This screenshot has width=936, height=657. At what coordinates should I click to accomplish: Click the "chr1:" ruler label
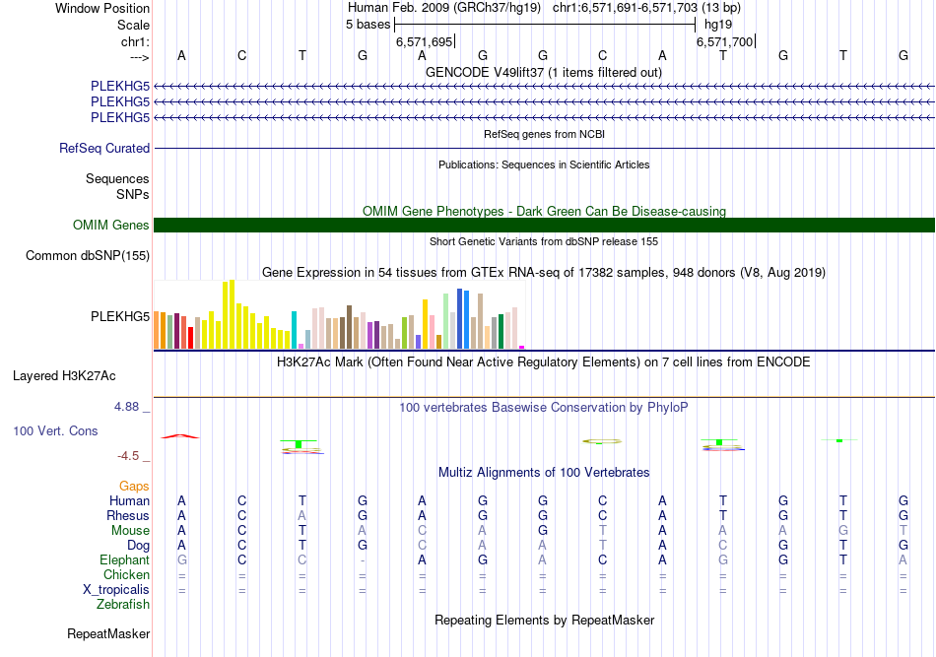[135, 41]
